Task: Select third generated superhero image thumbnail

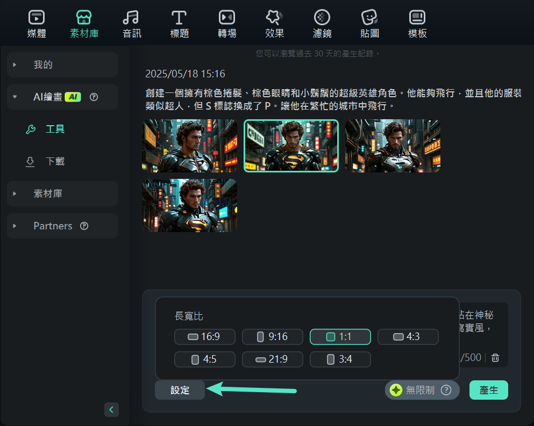Action: (393, 146)
